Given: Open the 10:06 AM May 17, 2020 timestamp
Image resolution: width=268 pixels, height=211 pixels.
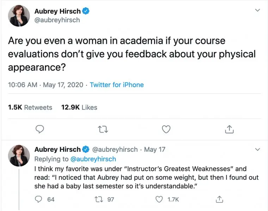Looking at the screenshot, I should (x=45, y=85).
